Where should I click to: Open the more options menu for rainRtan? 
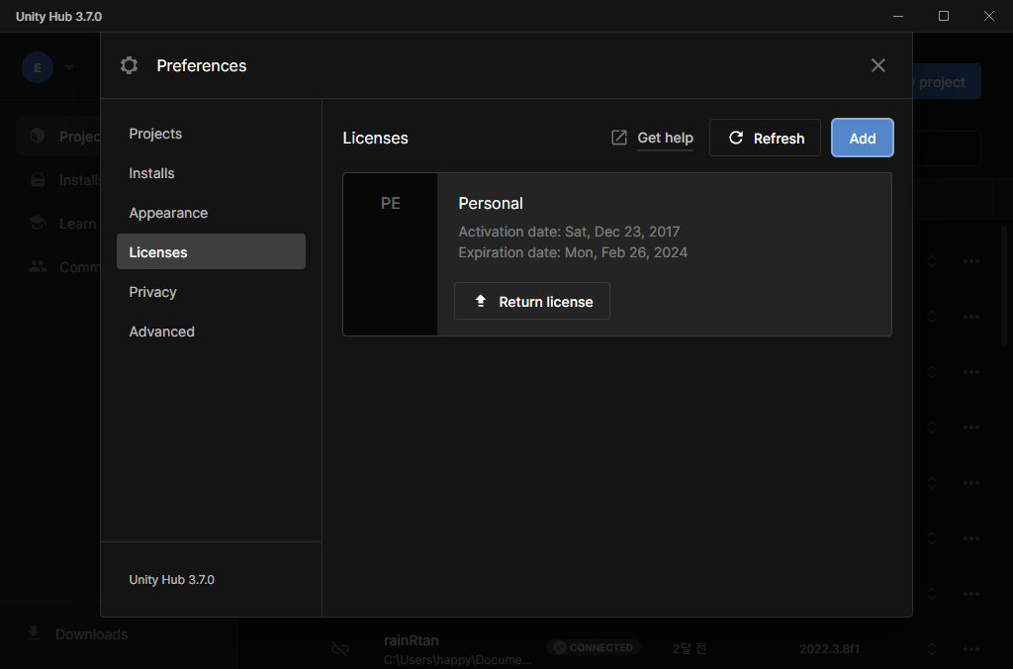click(x=971, y=649)
